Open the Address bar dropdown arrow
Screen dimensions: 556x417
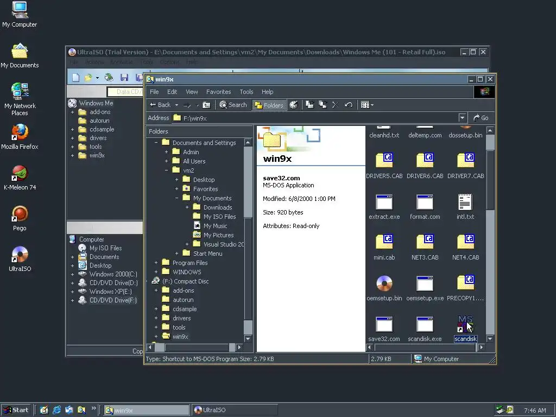pos(462,118)
